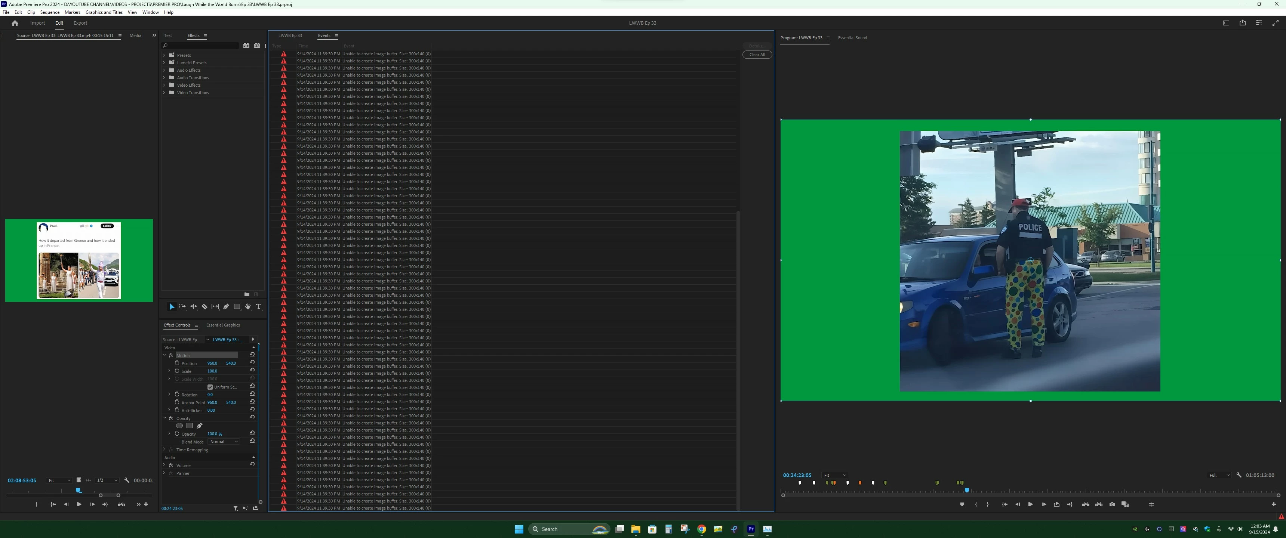This screenshot has width=1286, height=538.
Task: Open Chrome from the Windows taskbar
Action: (x=701, y=529)
